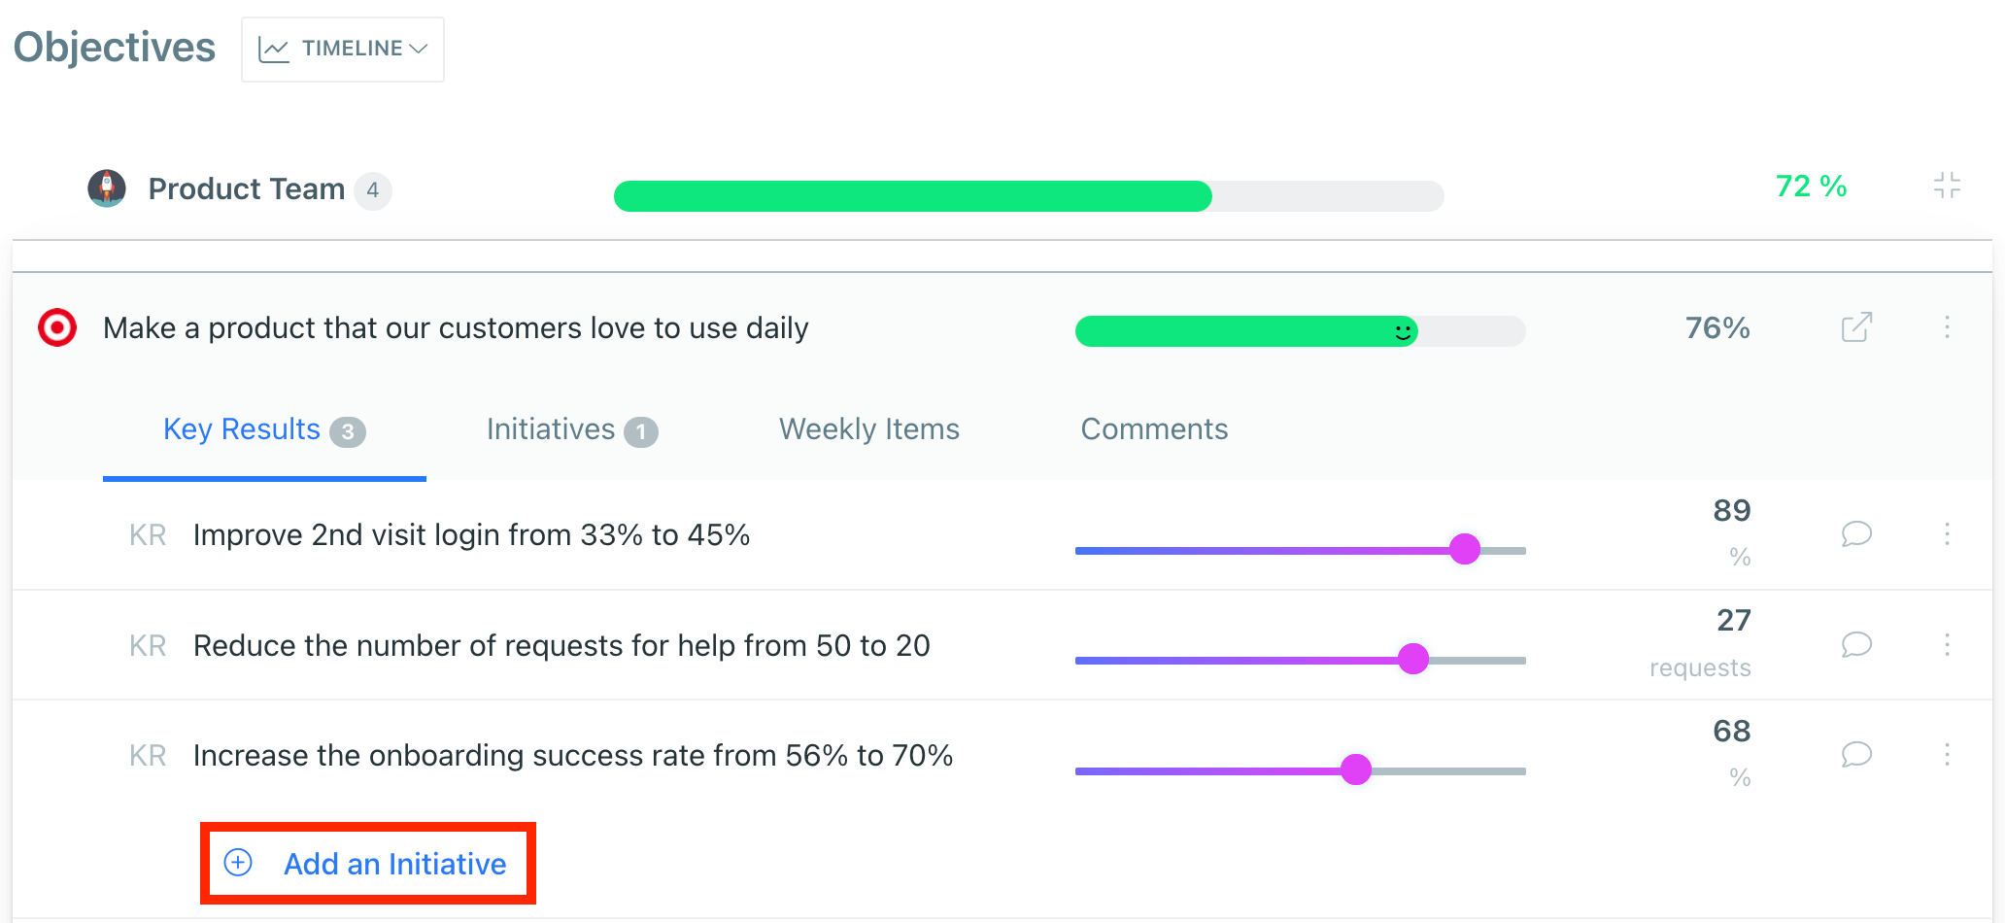Viewport: 2005px width, 923px height.
Task: Open three-dot menu for onboarding success KR
Action: coord(1947,755)
